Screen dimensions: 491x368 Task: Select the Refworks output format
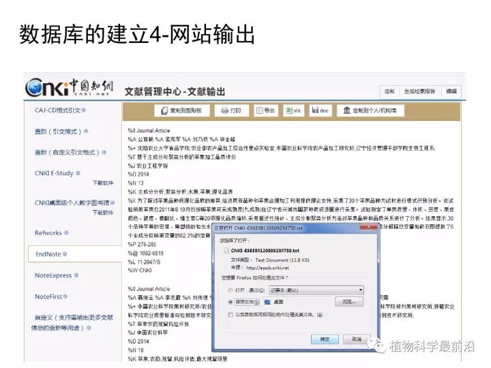[x=48, y=233]
